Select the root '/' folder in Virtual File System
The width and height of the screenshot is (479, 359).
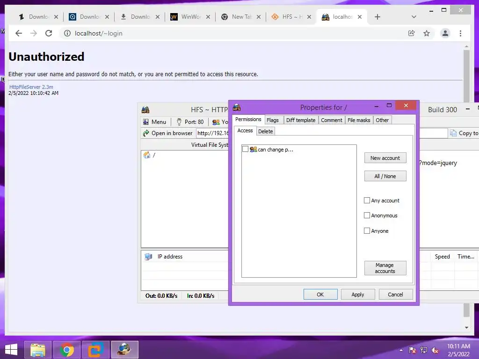coord(150,155)
